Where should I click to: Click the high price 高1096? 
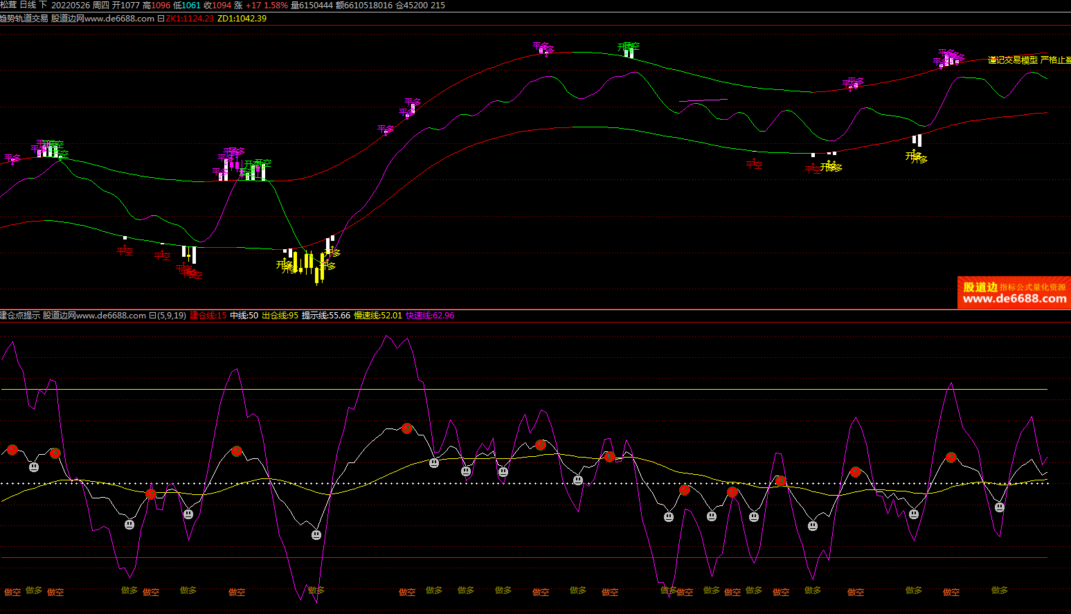pos(156,5)
